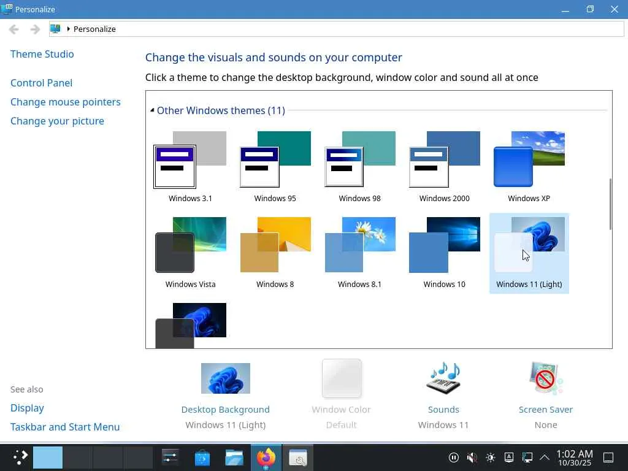Viewport: 628px width, 471px height.
Task: Expand hidden system tray icons
Action: (545, 458)
